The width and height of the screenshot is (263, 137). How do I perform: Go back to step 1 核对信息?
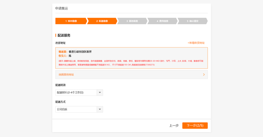coord(71,21)
